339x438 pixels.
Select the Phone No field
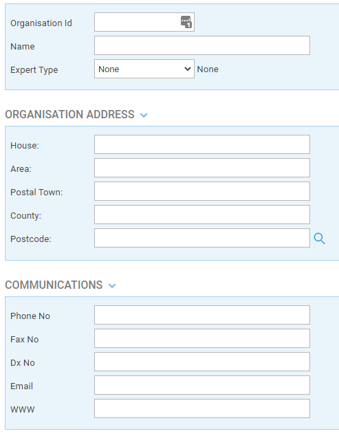(202, 315)
